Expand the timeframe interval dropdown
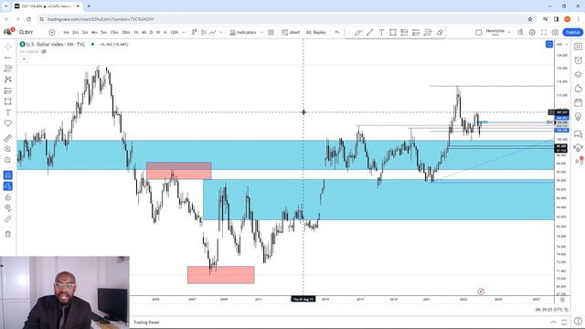585x329 pixels. [183, 33]
